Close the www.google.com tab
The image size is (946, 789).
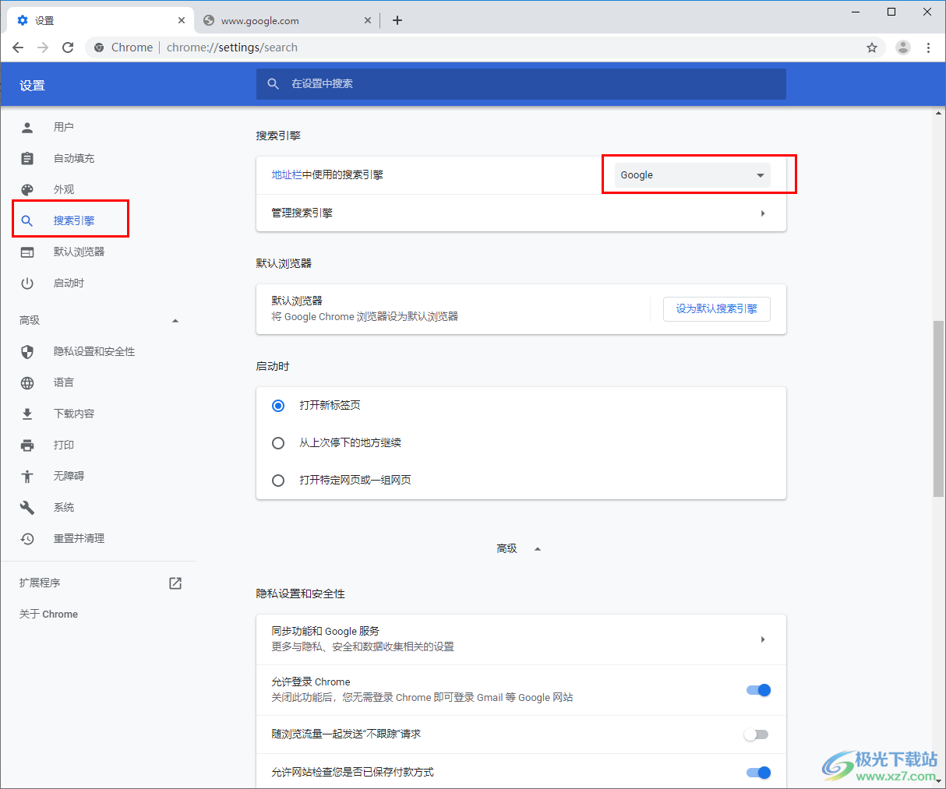click(x=368, y=20)
